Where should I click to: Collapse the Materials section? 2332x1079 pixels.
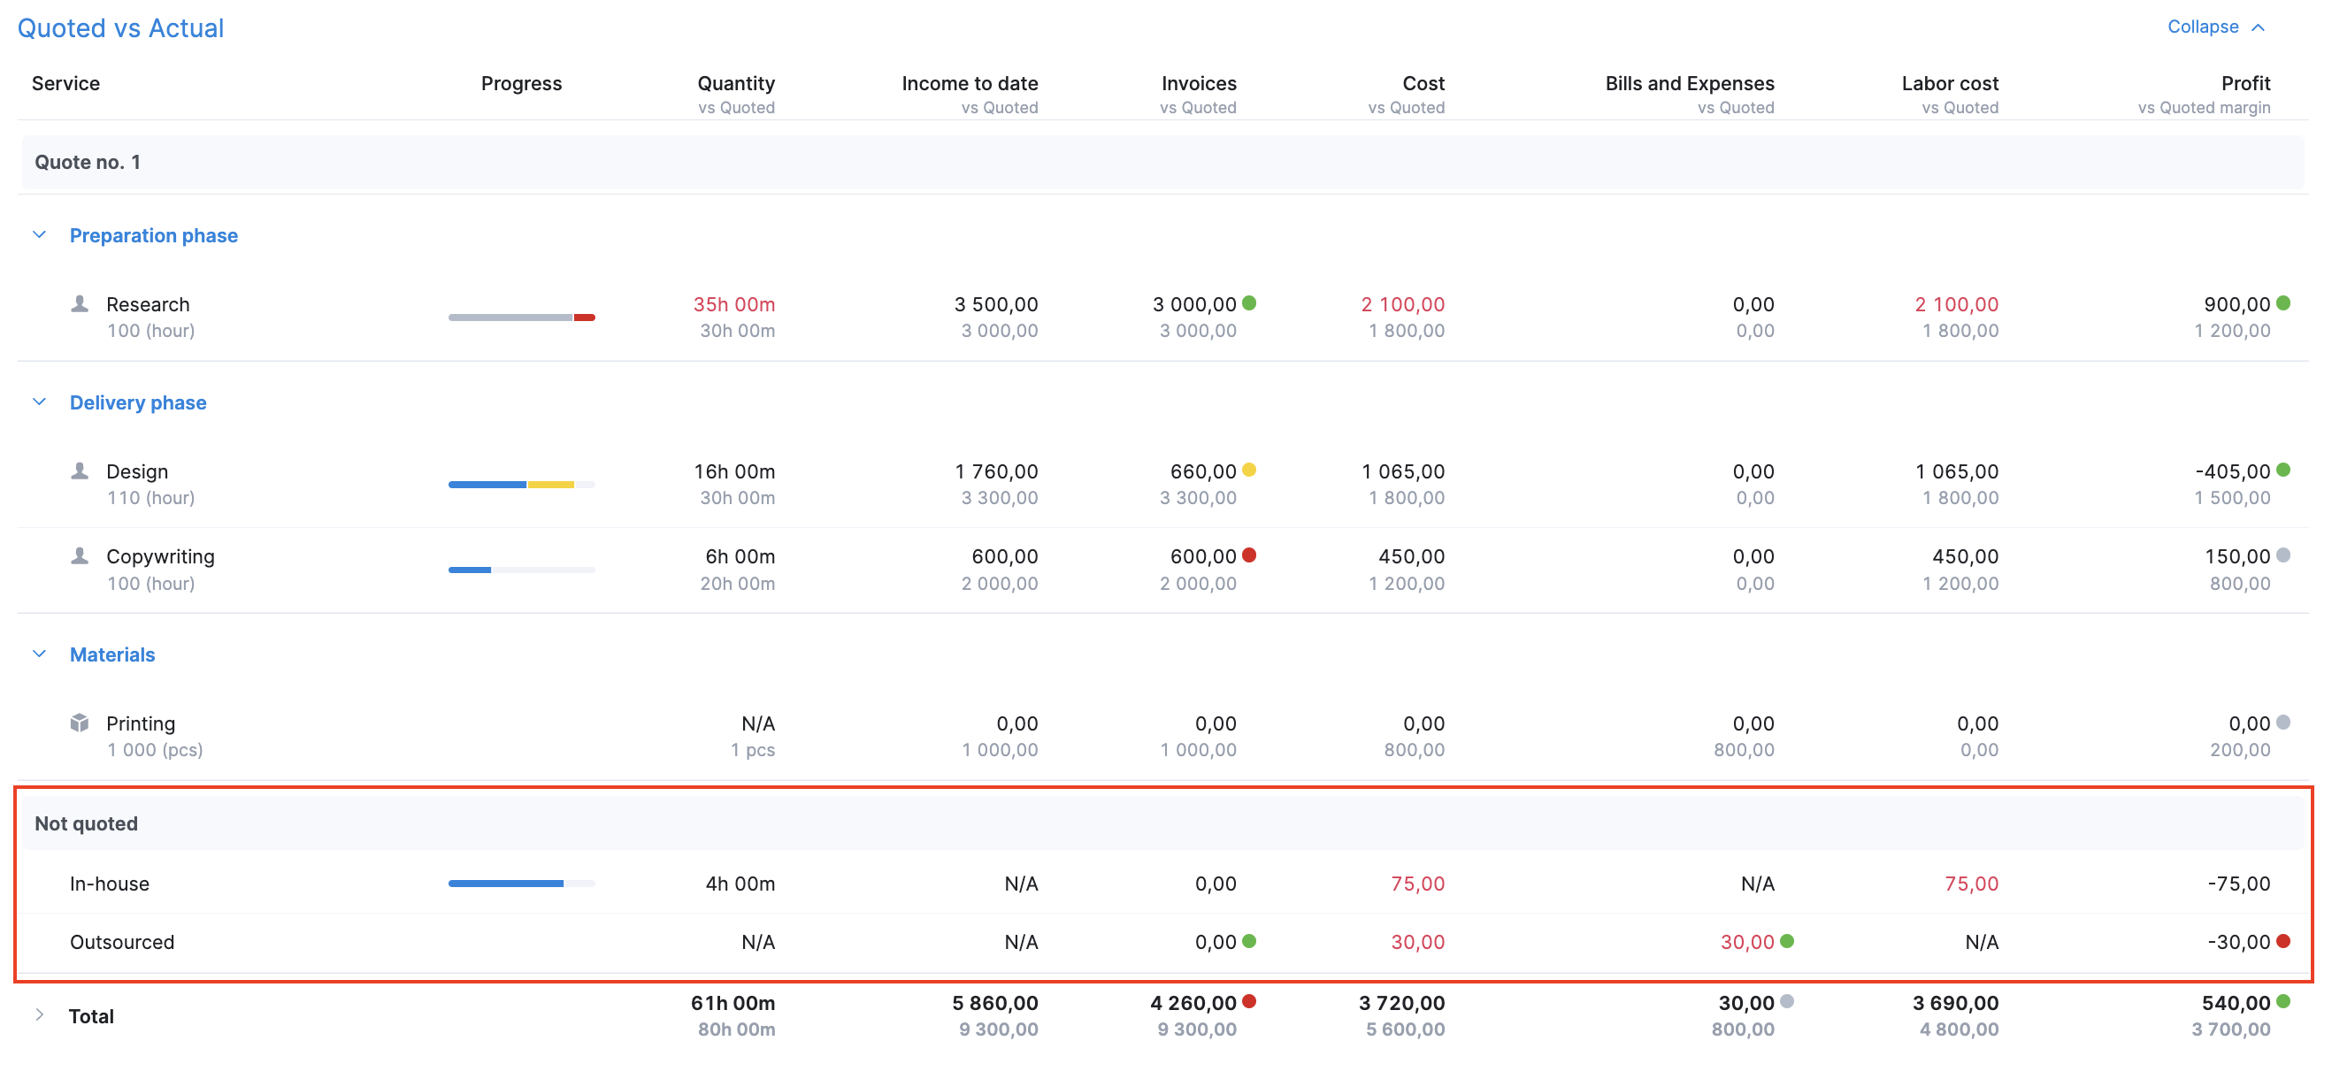[39, 654]
